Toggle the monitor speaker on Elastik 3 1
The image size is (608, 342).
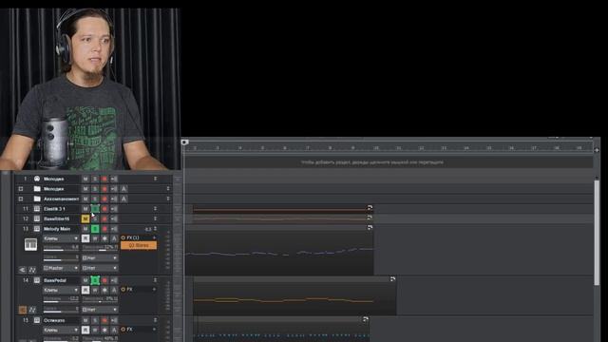tap(114, 209)
